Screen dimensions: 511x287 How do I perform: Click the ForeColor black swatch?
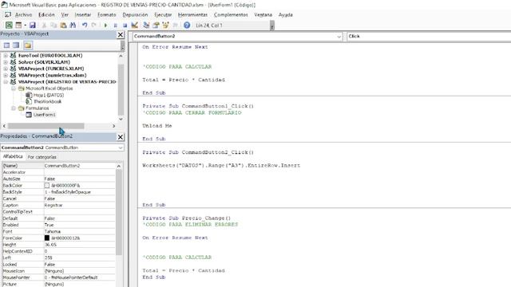point(47,238)
